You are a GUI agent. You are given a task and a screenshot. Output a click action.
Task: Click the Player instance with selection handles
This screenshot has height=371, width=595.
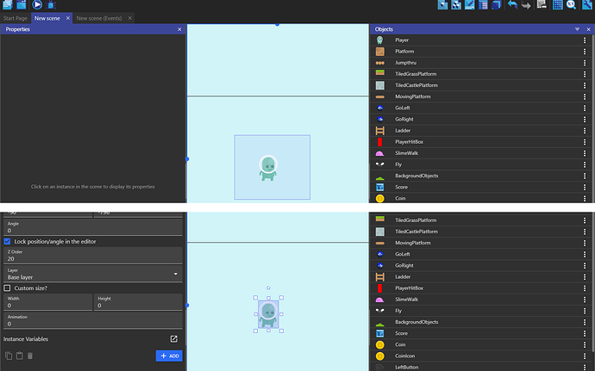pyautogui.click(x=268, y=314)
